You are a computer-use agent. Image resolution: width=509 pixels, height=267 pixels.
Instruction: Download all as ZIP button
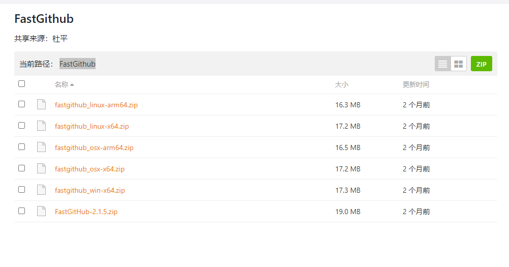point(482,64)
